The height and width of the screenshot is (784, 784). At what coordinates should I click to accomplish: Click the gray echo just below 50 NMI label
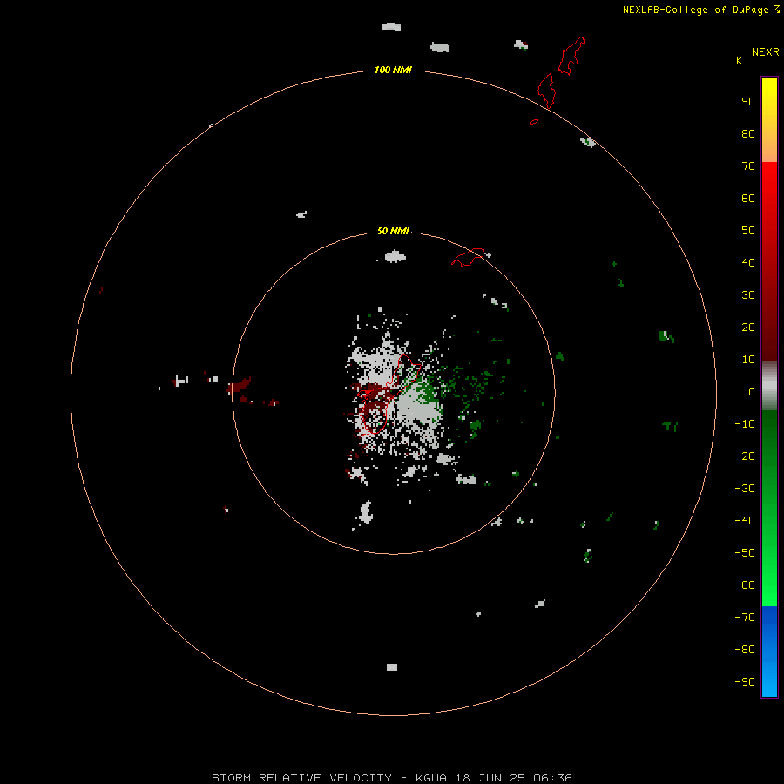[395, 256]
